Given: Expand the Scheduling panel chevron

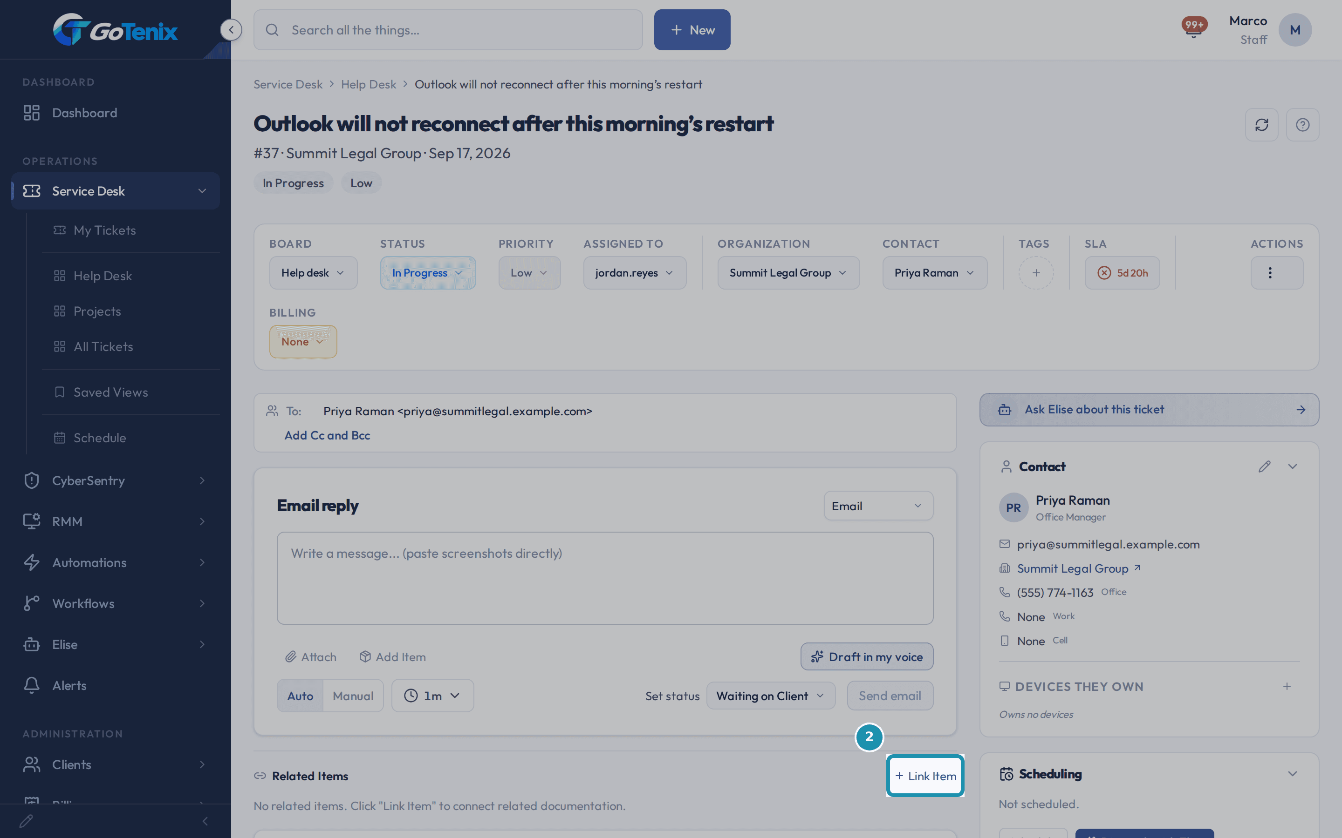Looking at the screenshot, I should click(x=1293, y=774).
